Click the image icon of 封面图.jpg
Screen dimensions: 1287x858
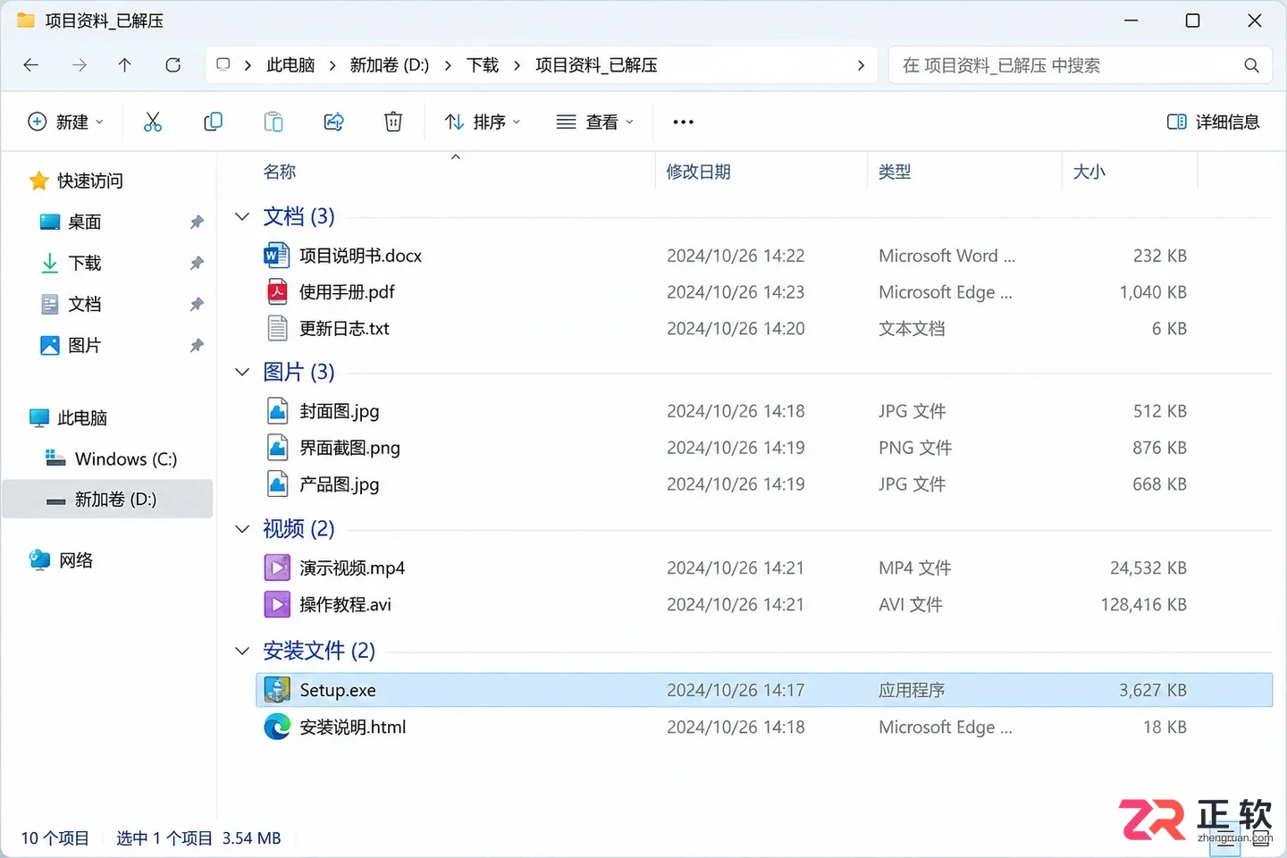click(277, 411)
